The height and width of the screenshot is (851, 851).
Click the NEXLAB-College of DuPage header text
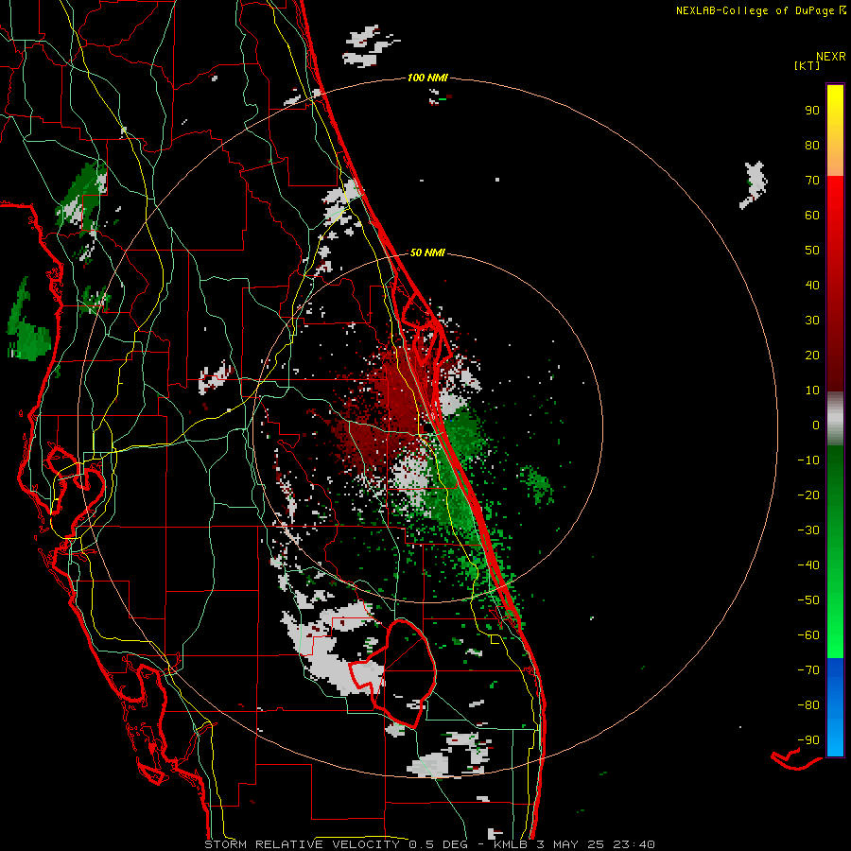(x=760, y=10)
